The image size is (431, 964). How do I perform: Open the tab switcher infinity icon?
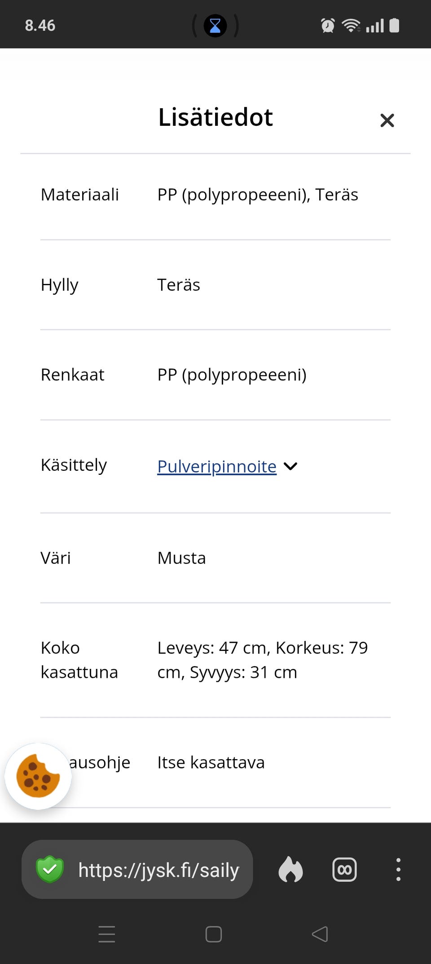[344, 869]
